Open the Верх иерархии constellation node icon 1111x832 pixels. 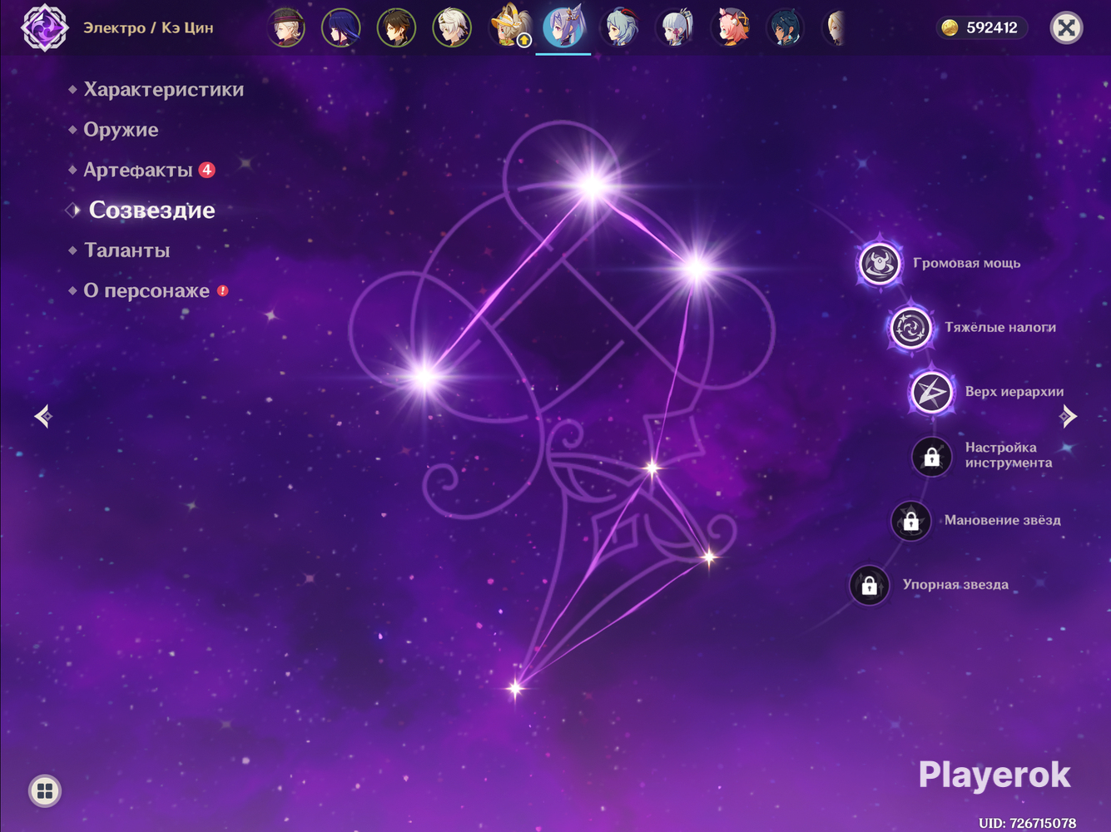pos(931,392)
